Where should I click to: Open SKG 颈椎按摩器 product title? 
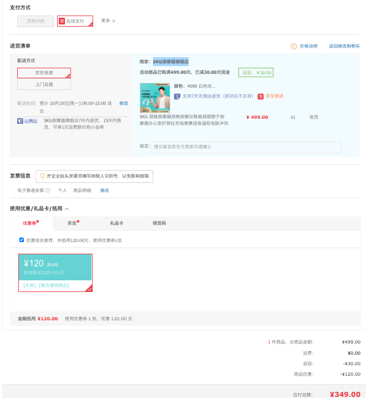tap(184, 120)
